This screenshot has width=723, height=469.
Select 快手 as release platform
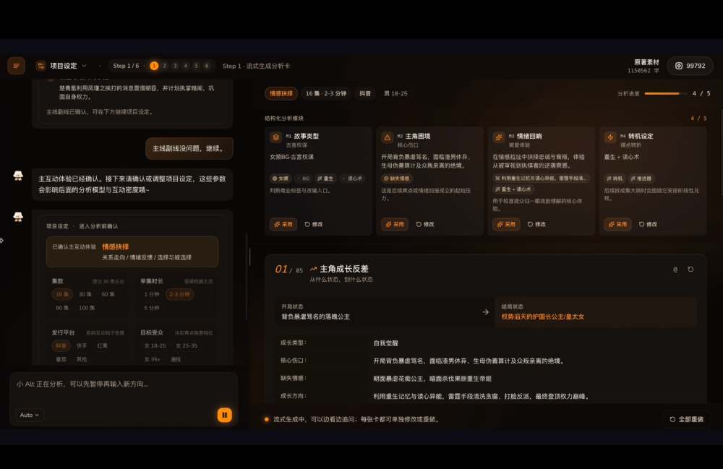pyautogui.click(x=82, y=346)
